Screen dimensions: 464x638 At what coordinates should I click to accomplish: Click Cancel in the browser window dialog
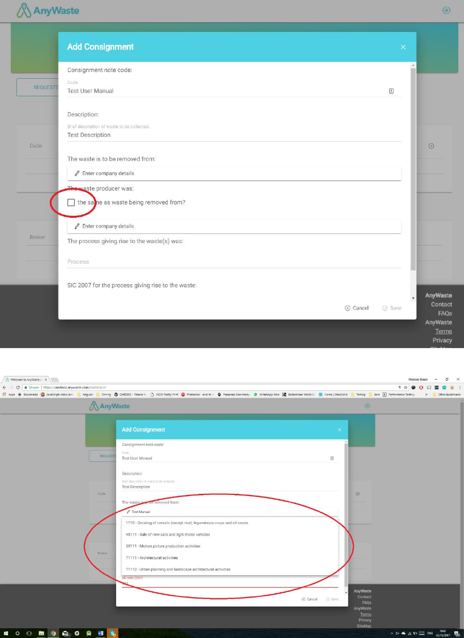[x=309, y=599]
